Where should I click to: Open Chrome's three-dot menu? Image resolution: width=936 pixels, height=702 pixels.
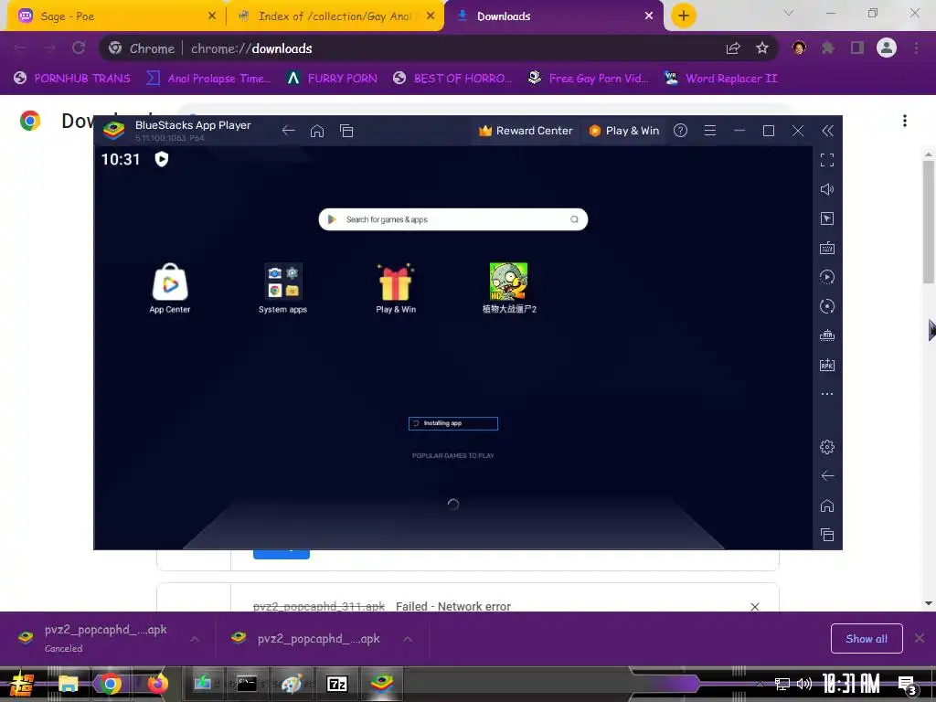(x=916, y=48)
